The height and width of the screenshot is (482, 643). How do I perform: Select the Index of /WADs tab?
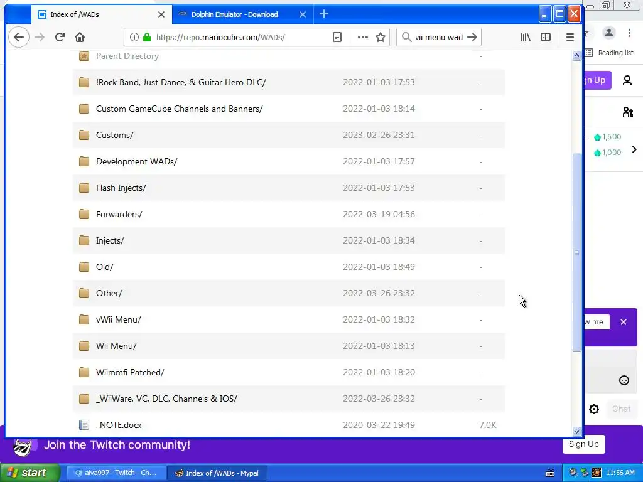pyautogui.click(x=102, y=14)
